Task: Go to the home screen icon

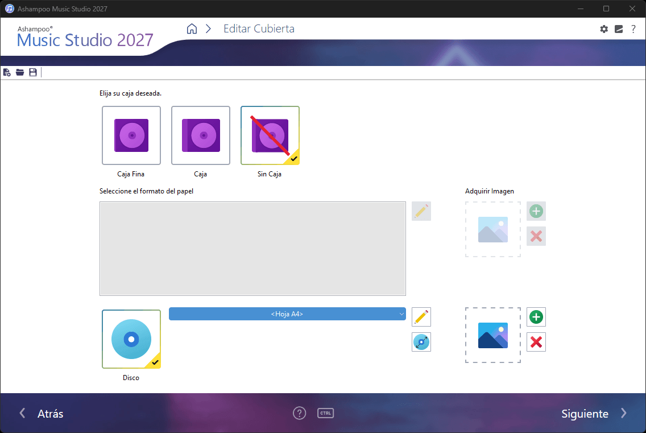Action: (192, 29)
